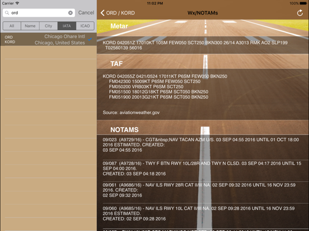Viewport: 309px width, 231px height.
Task: Tap the FM051900 20013G21KT forecast line
Action: (158, 97)
